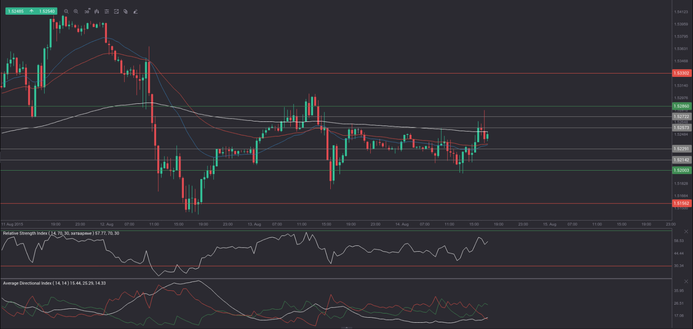Click the red 1.51562 price level tag
This screenshot has height=329, width=693.
pyautogui.click(x=681, y=203)
